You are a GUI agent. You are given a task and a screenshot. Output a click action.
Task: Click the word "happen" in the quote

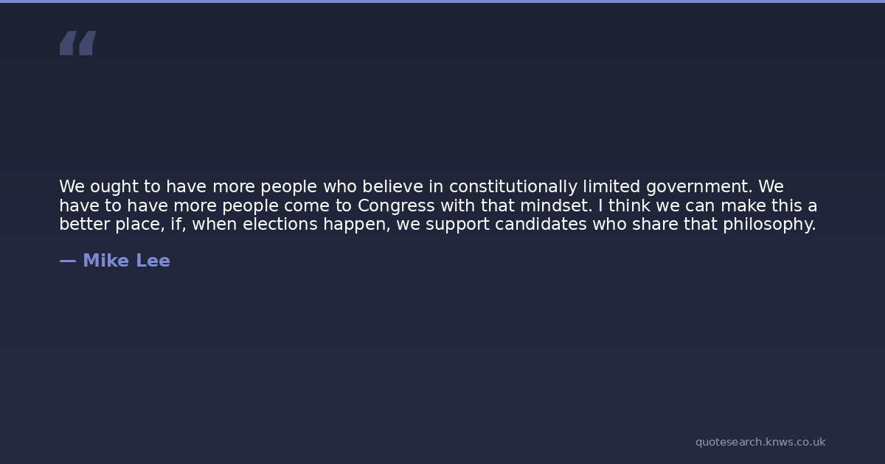(x=357, y=225)
